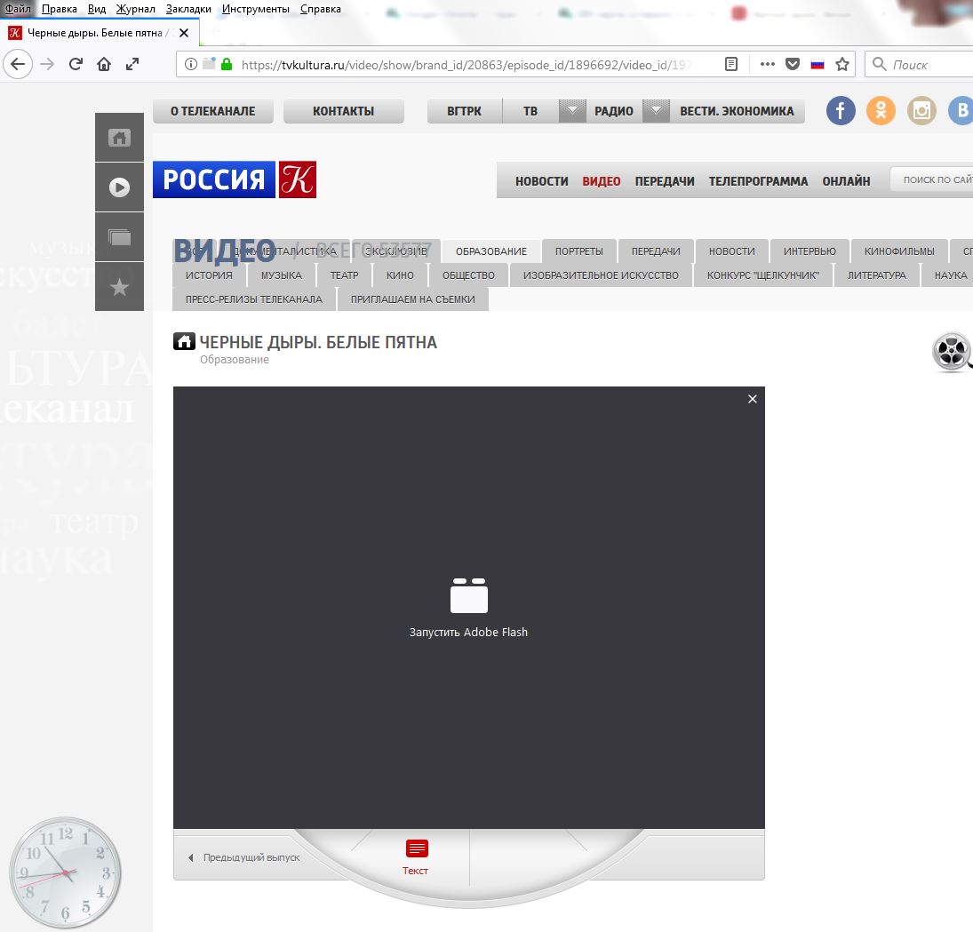Image resolution: width=973 pixels, height=932 pixels.
Task: Click Россия K channel logo
Action: (235, 179)
